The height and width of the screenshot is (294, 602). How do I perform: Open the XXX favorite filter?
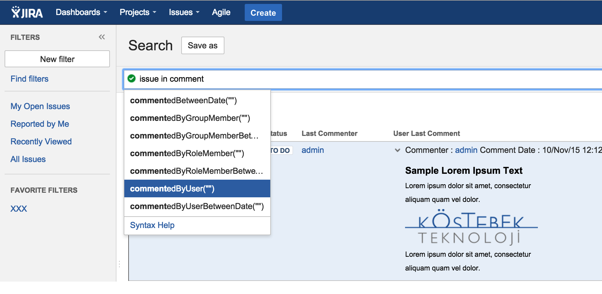click(19, 208)
